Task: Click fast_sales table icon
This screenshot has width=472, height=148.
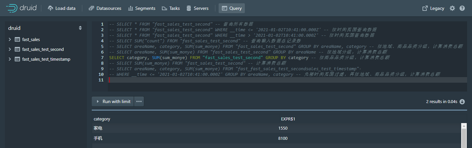Action: pos(17,40)
